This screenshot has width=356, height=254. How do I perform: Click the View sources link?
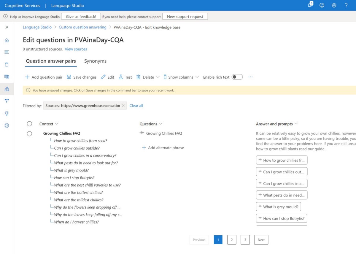coord(76,49)
